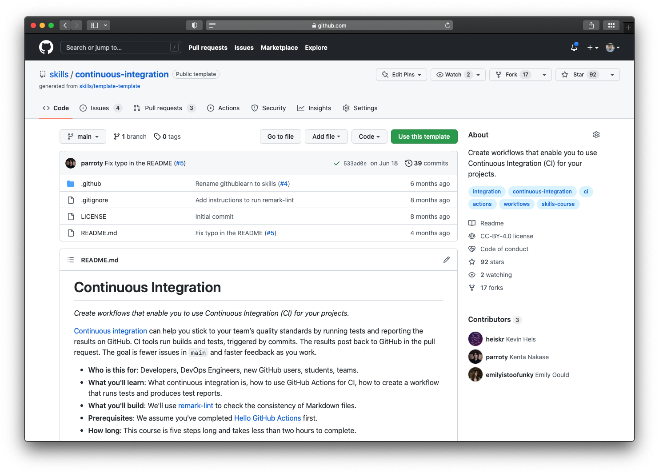Open About settings gear icon

click(596, 135)
